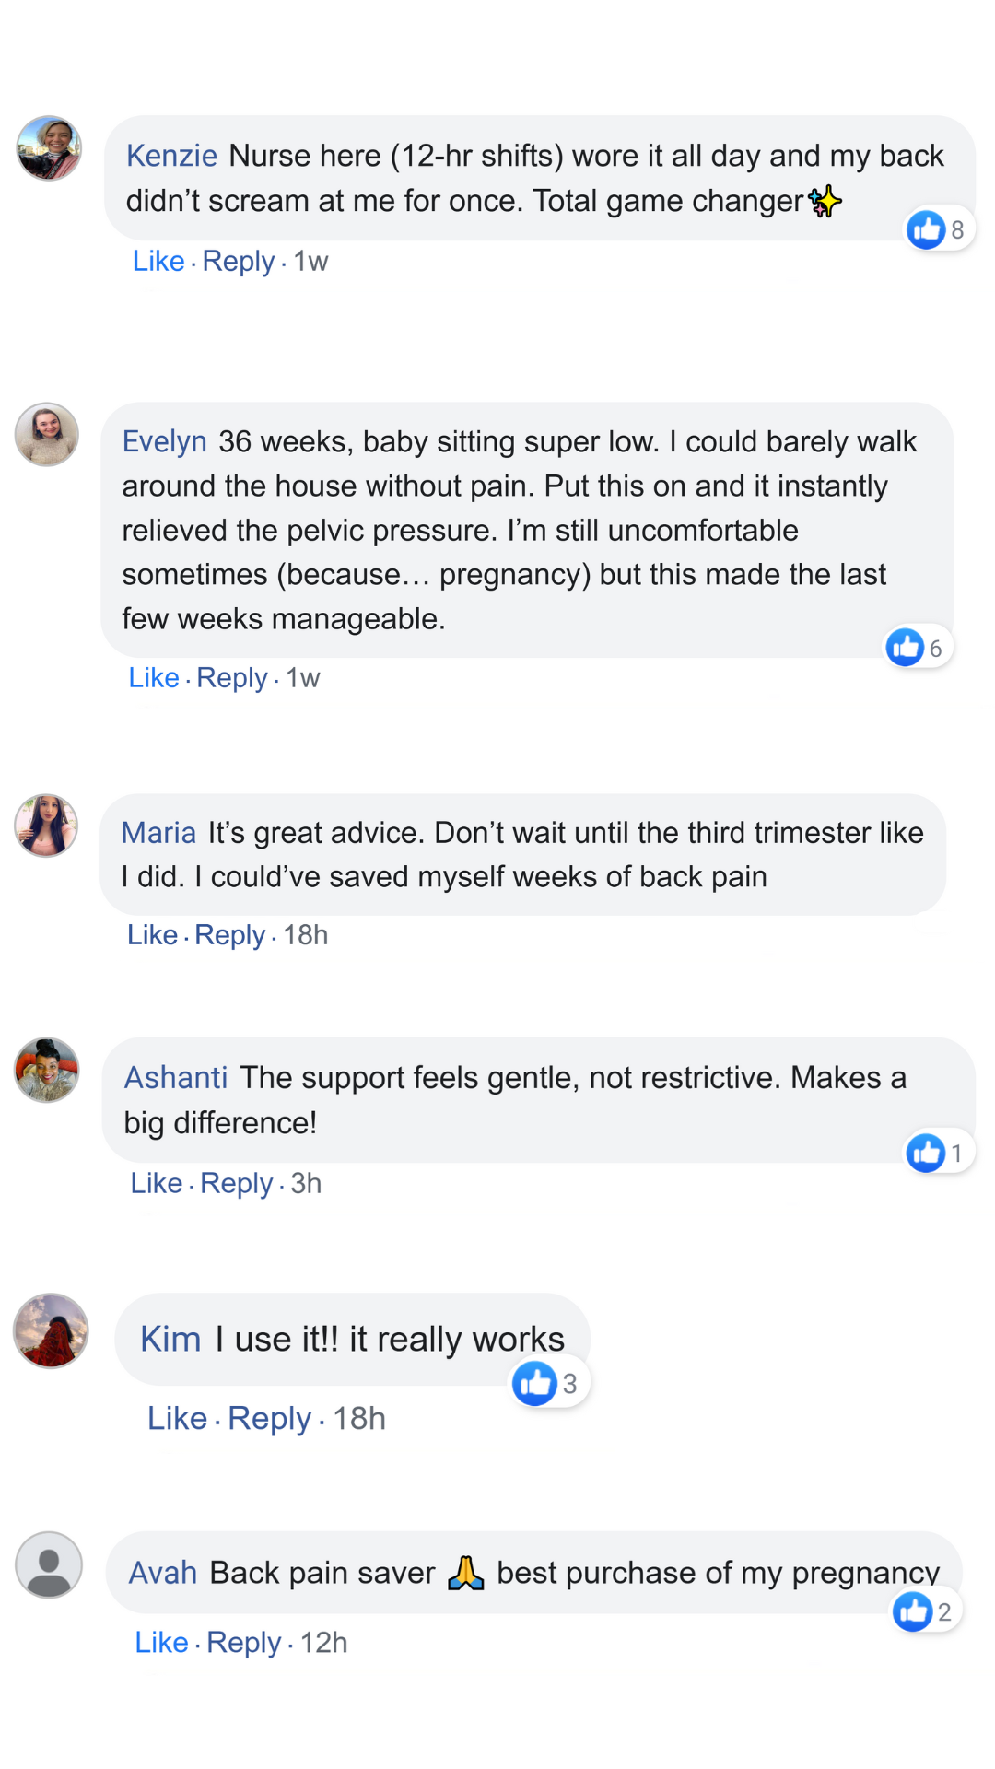Reply to Evelyn's 36 weeks comment

coord(231,677)
